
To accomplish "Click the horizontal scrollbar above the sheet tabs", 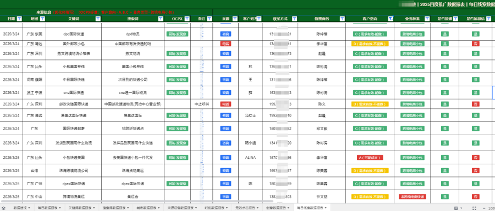I will [137, 201].
